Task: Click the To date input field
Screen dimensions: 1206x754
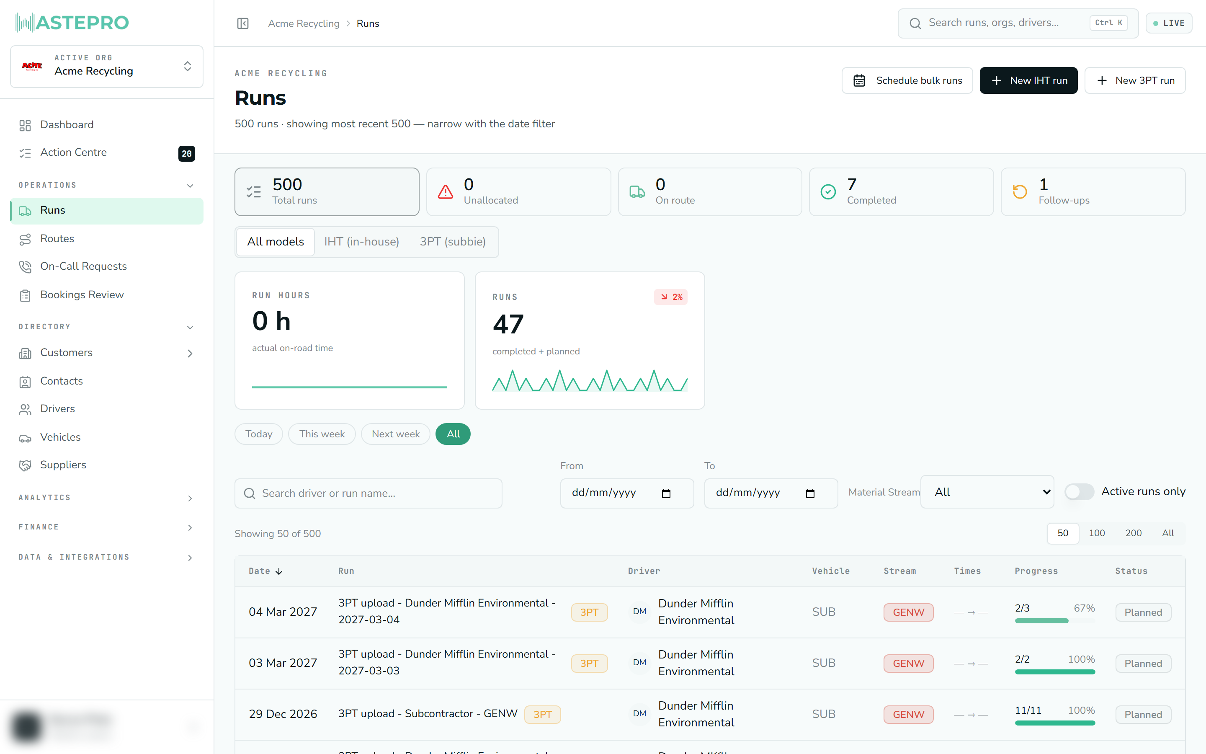Action: [x=771, y=493]
